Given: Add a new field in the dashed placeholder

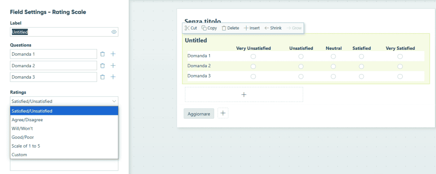Looking at the screenshot, I should click(x=244, y=94).
